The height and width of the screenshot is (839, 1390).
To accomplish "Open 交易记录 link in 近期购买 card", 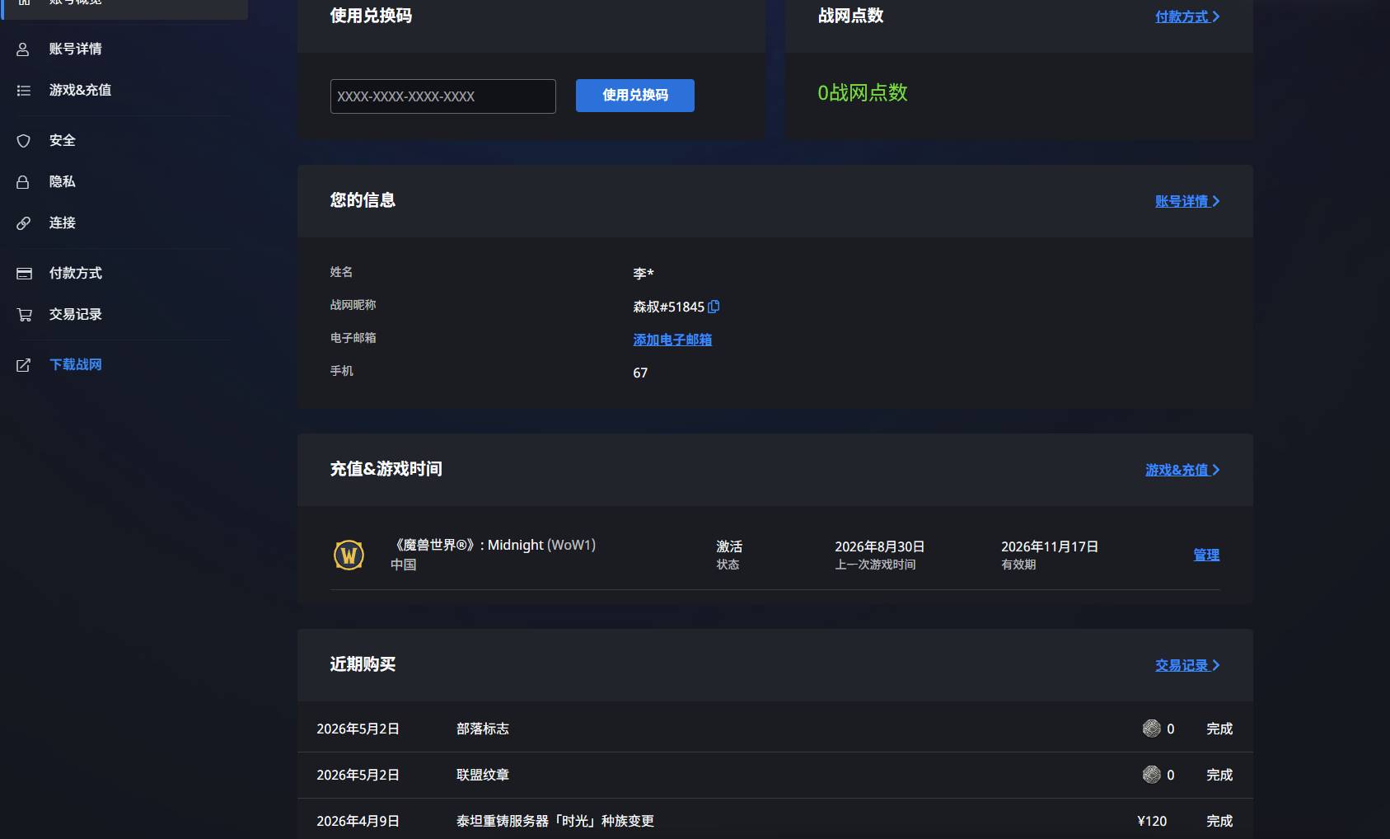I will [1187, 665].
